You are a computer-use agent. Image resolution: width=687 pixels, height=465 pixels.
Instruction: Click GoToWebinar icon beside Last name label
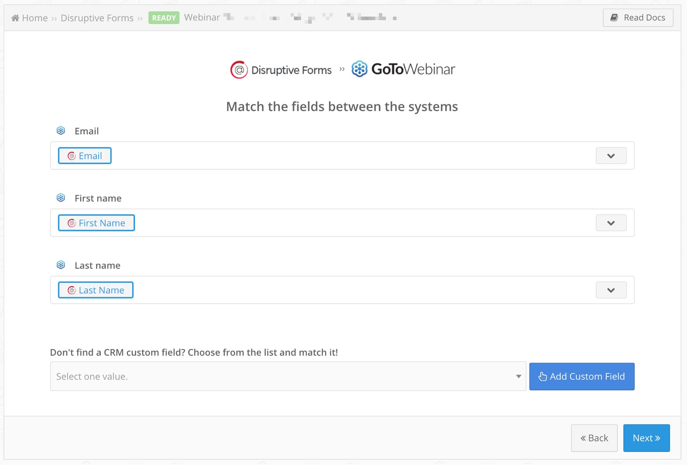pos(61,265)
